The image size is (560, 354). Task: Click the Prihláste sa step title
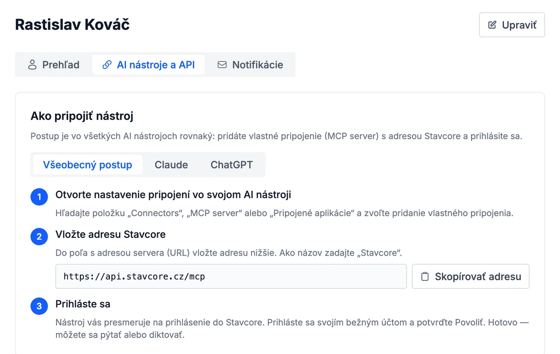click(x=83, y=304)
